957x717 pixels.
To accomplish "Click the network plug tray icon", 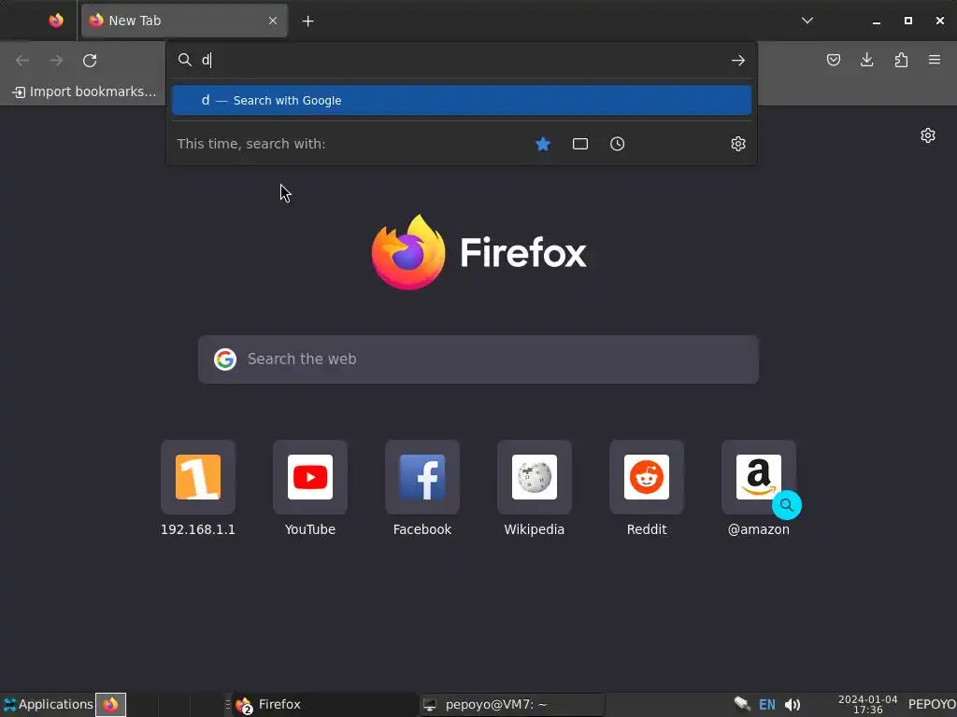I will coord(742,704).
